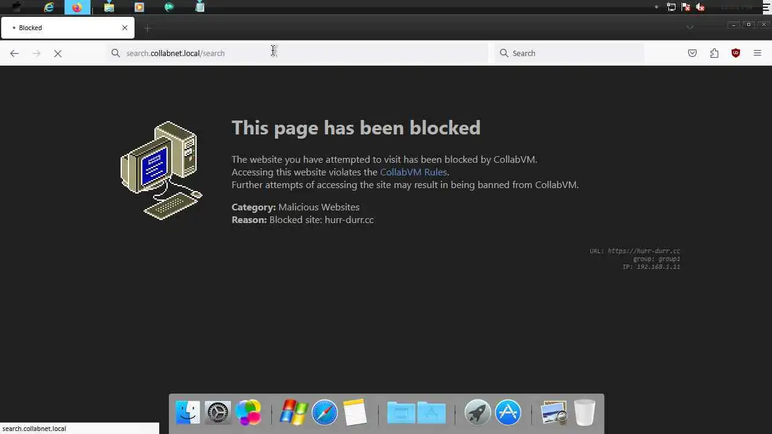Go back using the browser back arrow
Image resolution: width=772 pixels, height=434 pixels.
click(14, 53)
